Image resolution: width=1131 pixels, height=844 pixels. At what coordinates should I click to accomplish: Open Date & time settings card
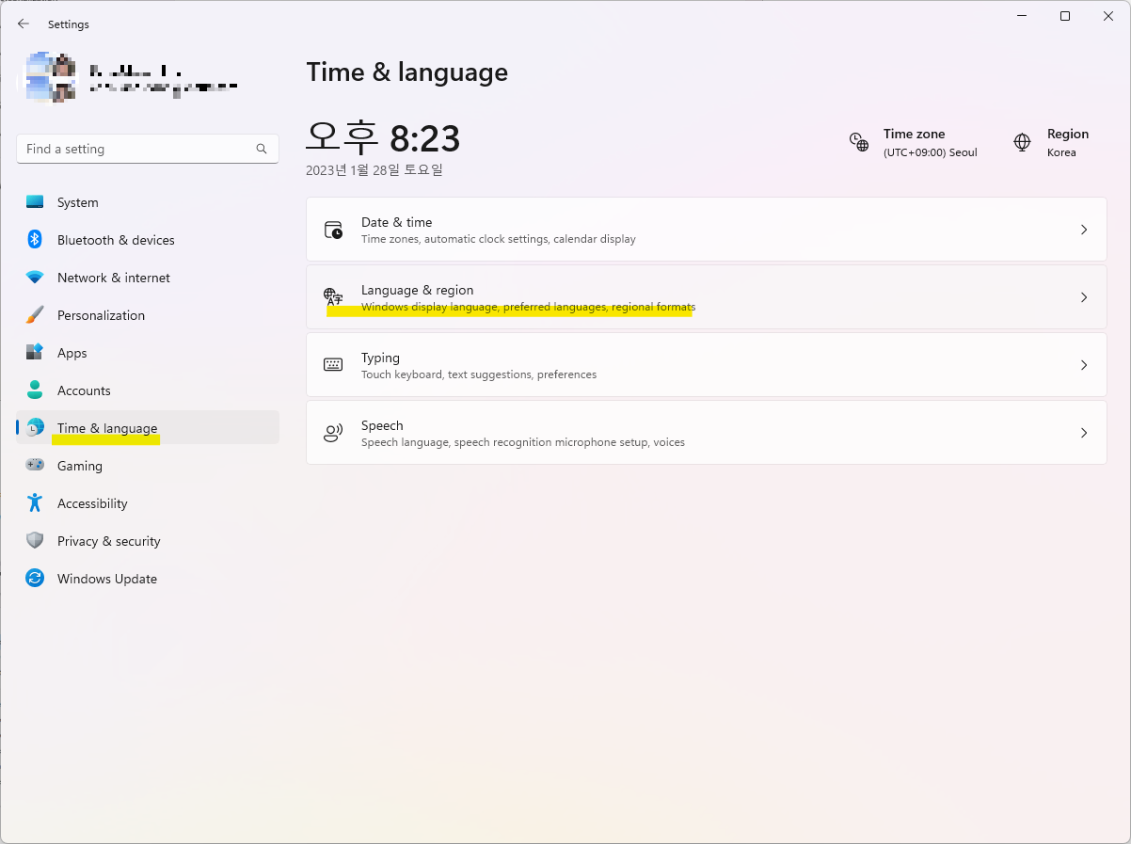[x=707, y=230]
